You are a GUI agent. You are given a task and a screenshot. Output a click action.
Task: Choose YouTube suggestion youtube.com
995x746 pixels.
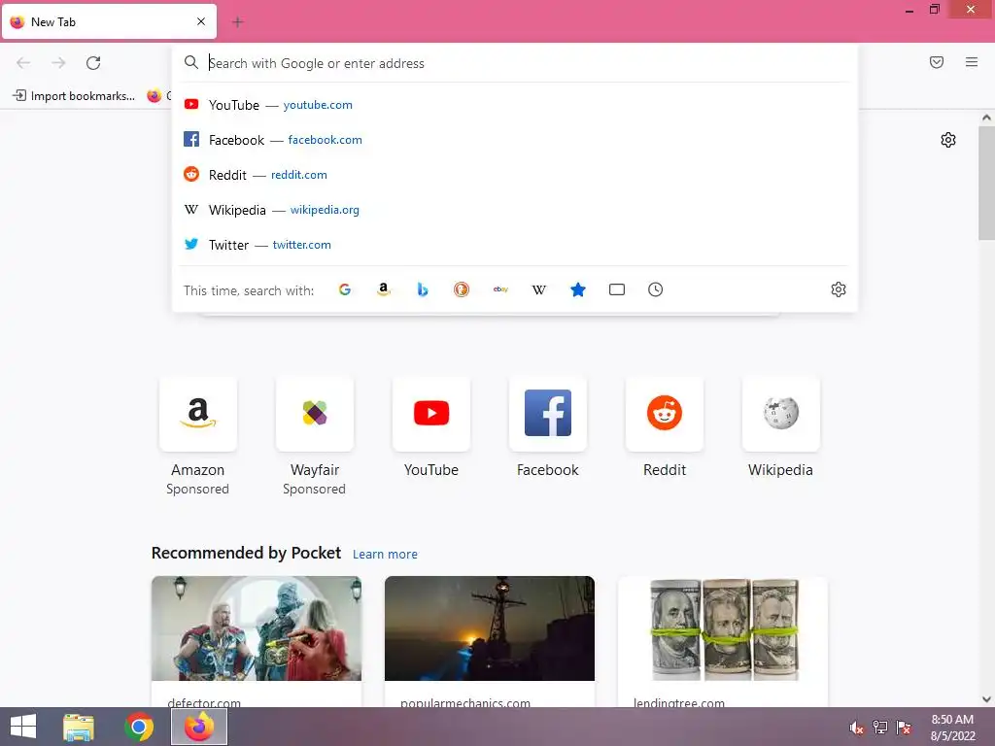click(515, 105)
